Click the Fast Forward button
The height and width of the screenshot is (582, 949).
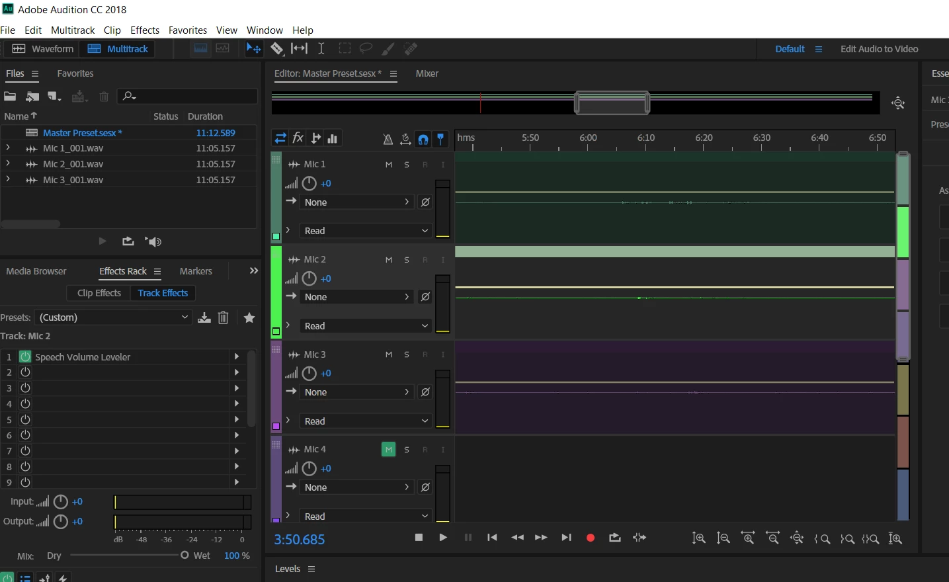coord(541,538)
